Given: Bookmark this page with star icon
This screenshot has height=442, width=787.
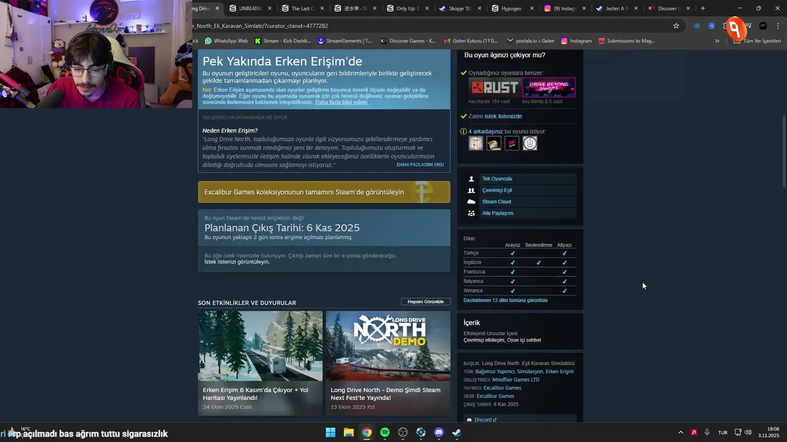Looking at the screenshot, I should (676, 26).
